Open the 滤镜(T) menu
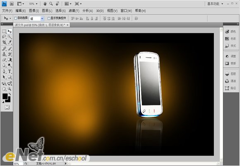240x166 pixels. pyautogui.click(x=74, y=11)
